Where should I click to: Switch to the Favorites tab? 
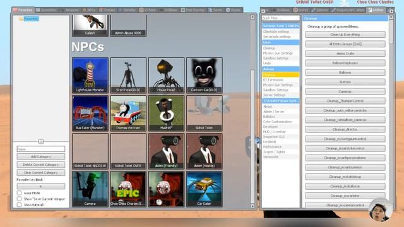tap(23, 10)
